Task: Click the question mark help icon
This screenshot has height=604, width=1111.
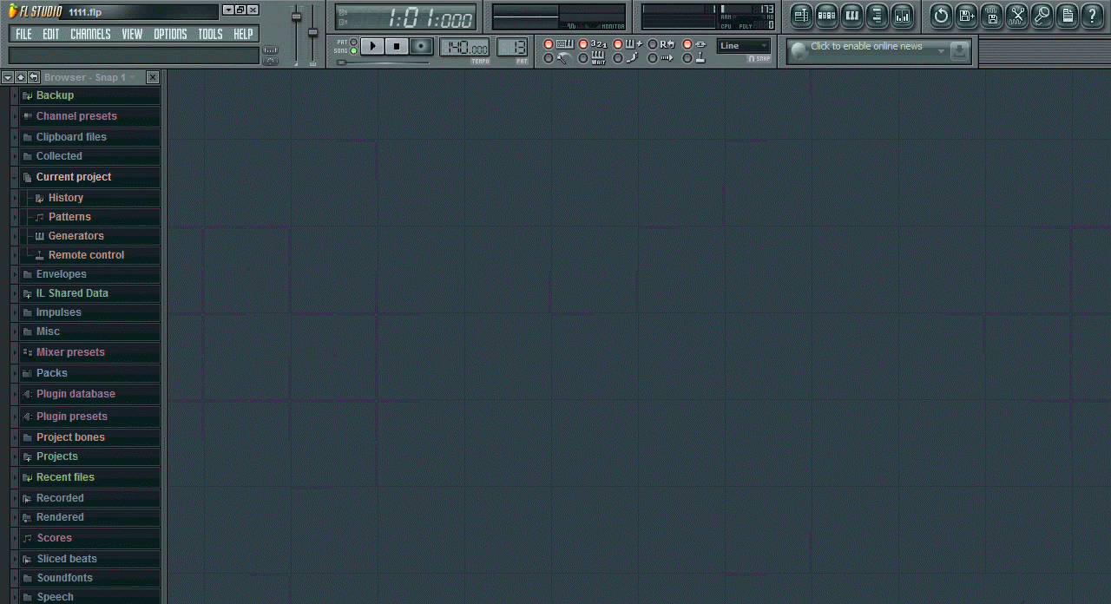Action: click(1092, 16)
